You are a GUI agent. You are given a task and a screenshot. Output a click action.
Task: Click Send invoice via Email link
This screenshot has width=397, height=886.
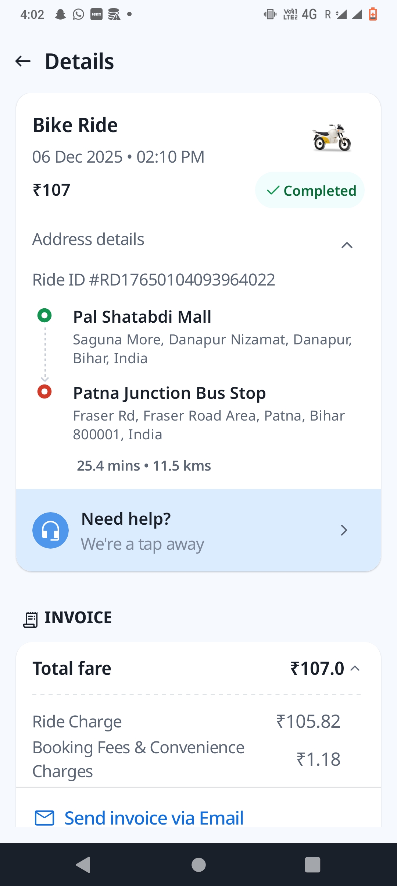pyautogui.click(x=154, y=818)
